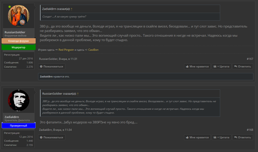
Task: Like post #167 with the Мне нравится button
Action: pos(197,67)
